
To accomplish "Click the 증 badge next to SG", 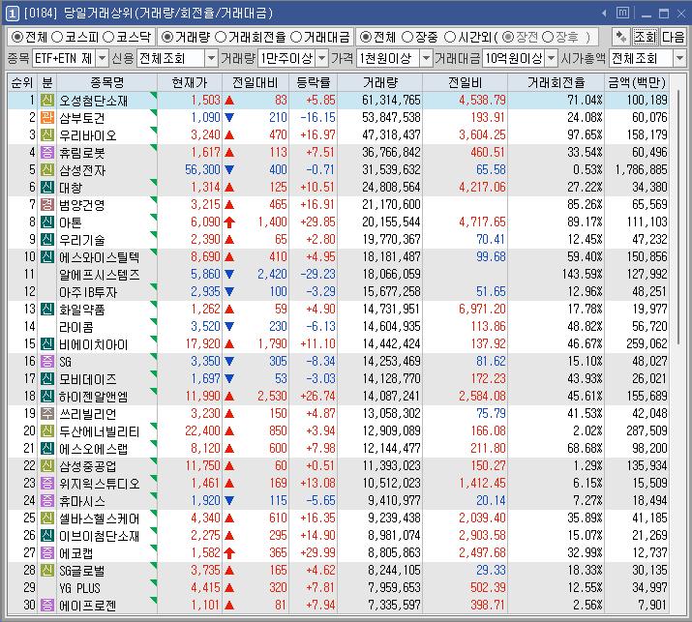I will (x=47, y=361).
